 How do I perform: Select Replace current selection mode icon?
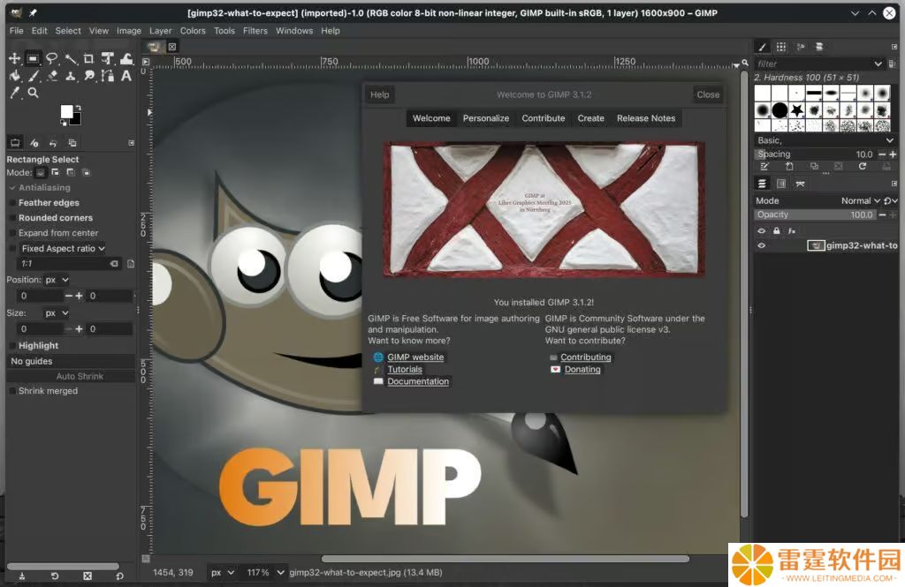click(x=41, y=172)
